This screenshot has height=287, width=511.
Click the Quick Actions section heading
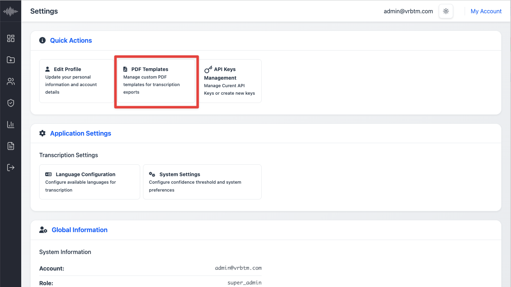click(71, 41)
